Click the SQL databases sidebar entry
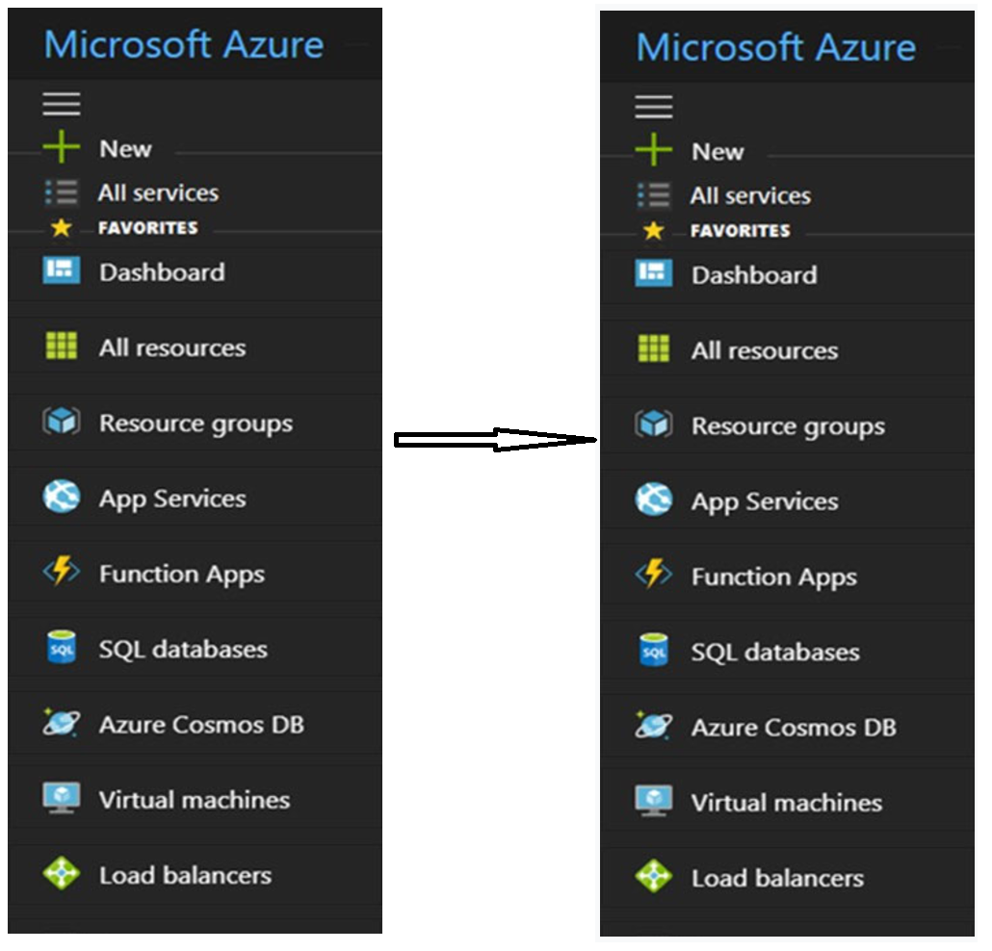 [181, 649]
